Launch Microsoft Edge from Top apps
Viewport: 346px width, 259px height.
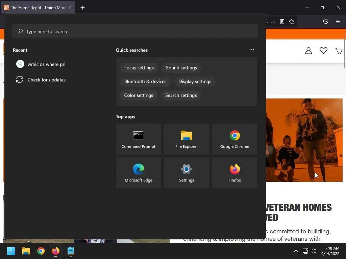pos(138,173)
